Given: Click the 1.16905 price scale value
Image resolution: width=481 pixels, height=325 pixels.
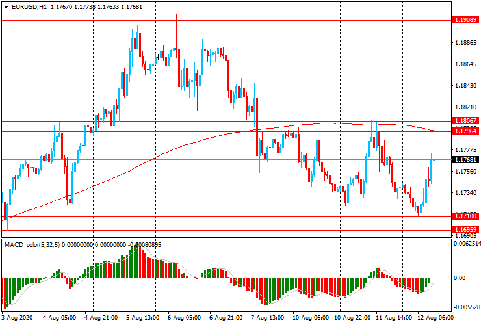Looking at the screenshot, I should (465, 236).
